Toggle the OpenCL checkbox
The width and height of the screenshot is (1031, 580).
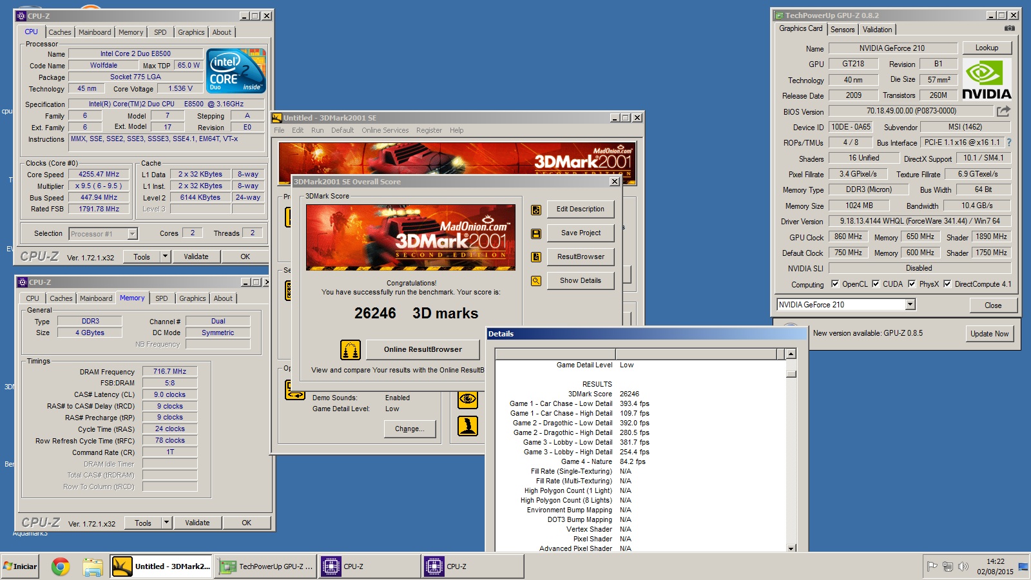(835, 284)
